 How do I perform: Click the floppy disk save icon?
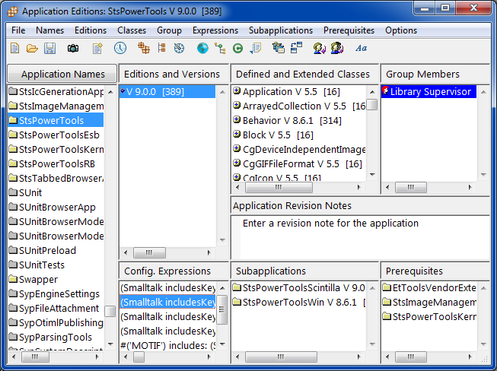49,49
